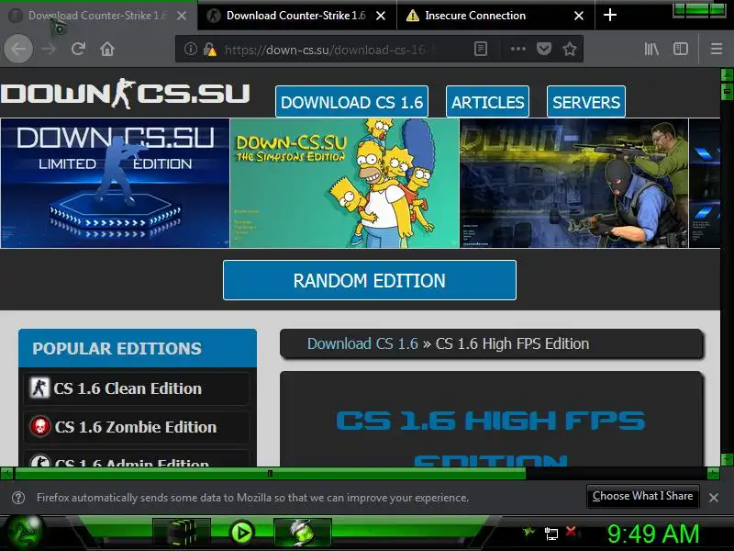
Task: Open the ARTICLES menu item
Action: point(487,102)
